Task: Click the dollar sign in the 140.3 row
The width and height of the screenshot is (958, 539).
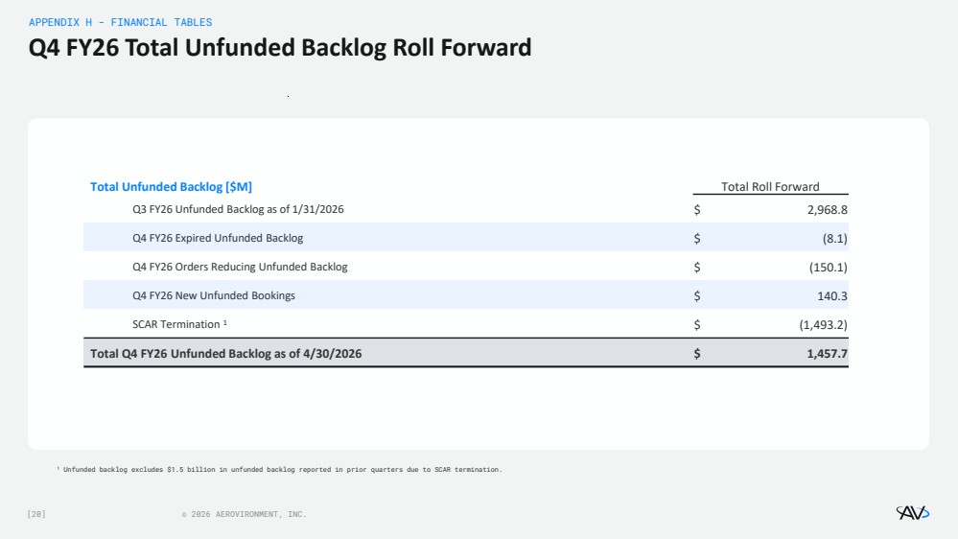Action: click(697, 295)
